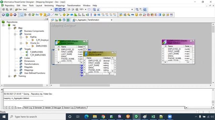Select the Designer D tool icon
The width and height of the screenshot is (215, 120).
(x=7, y=15)
